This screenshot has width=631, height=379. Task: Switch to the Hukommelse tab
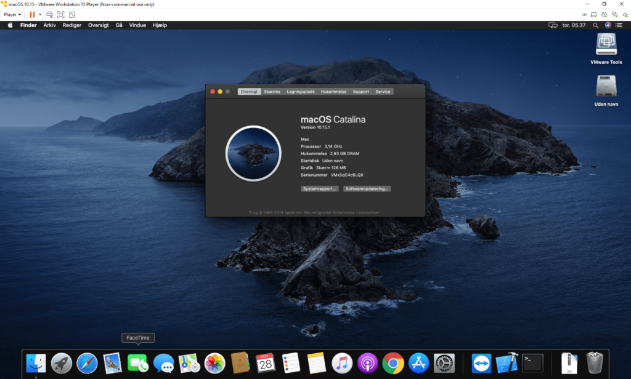333,92
